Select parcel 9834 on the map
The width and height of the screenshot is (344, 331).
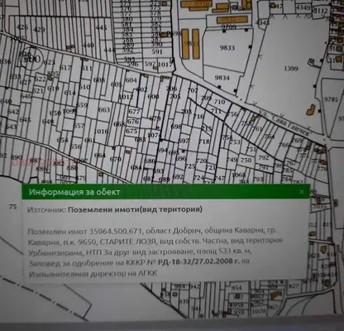(x=222, y=78)
